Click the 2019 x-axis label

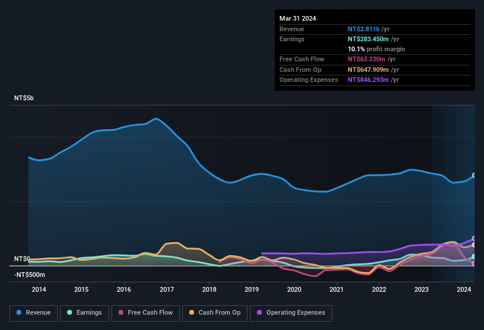(252, 289)
